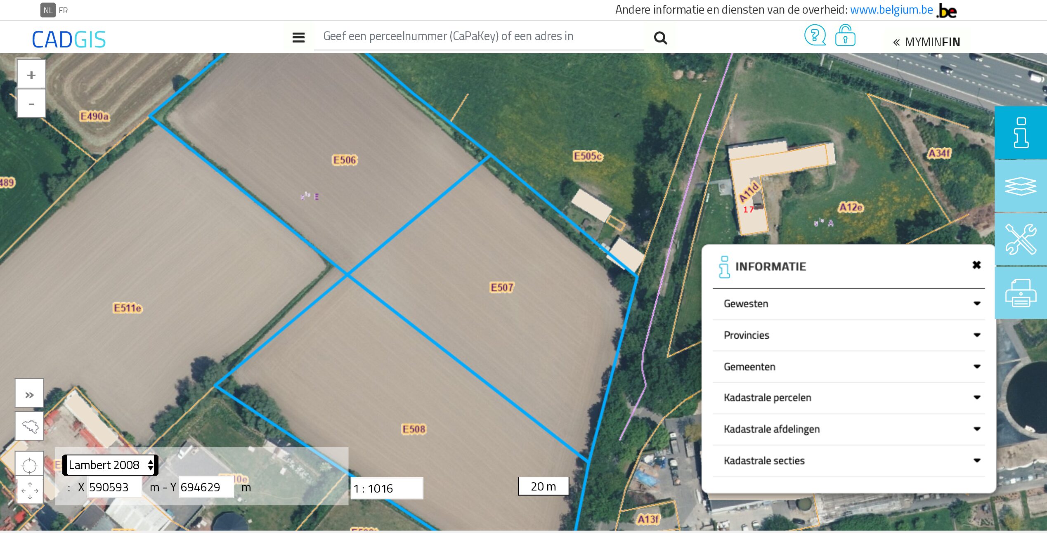Select parcel label E505c

[x=588, y=156]
